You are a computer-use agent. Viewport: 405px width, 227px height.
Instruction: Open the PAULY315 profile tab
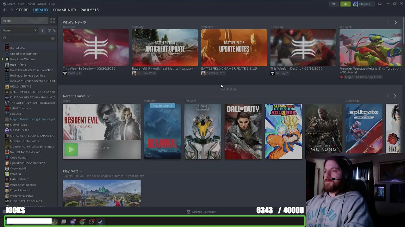pyautogui.click(x=90, y=10)
